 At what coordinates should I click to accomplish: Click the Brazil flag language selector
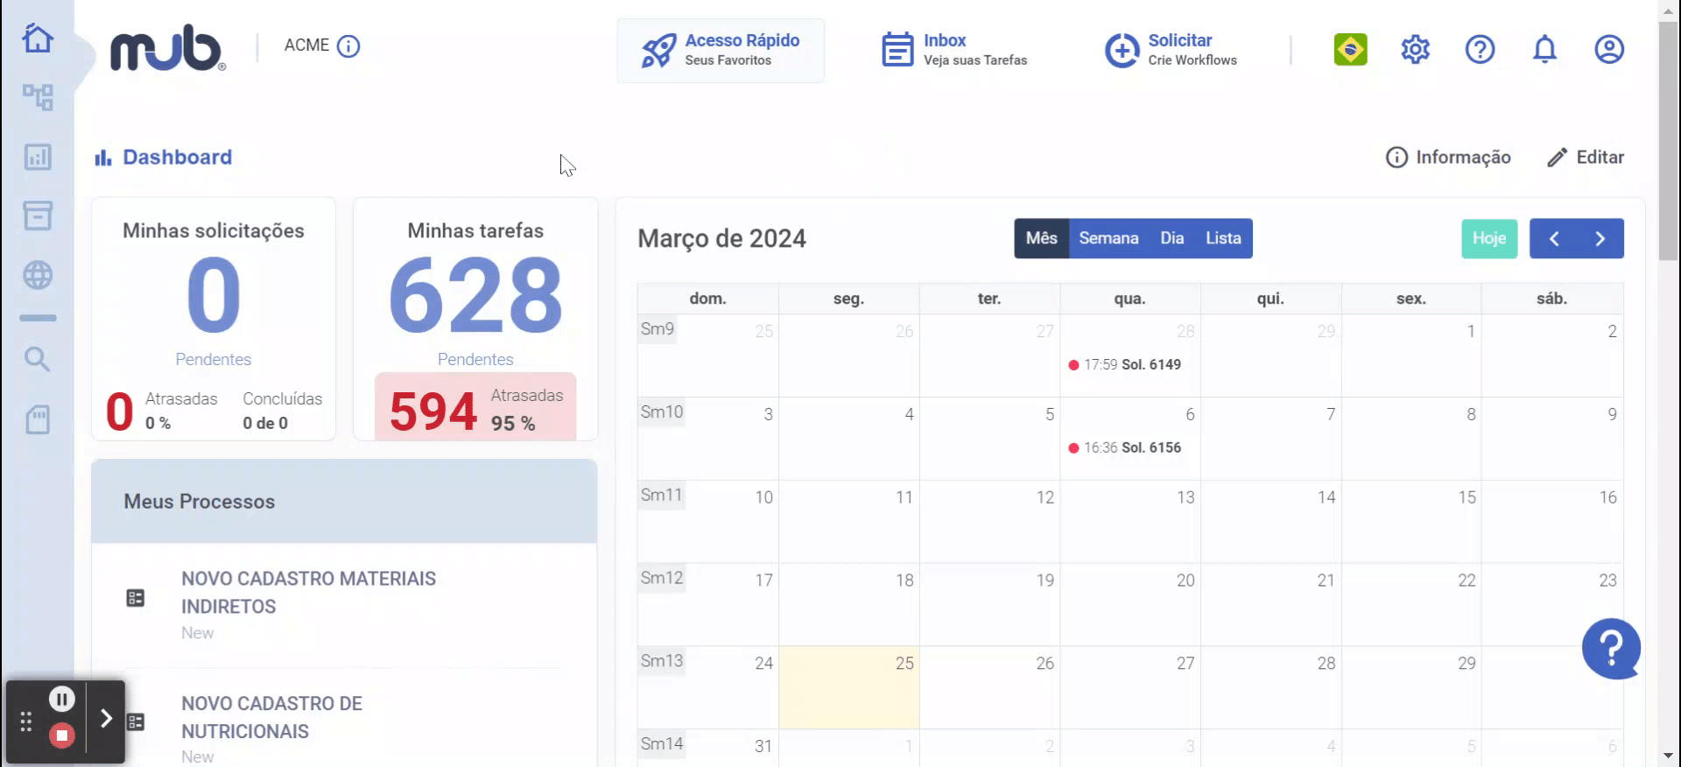point(1350,49)
